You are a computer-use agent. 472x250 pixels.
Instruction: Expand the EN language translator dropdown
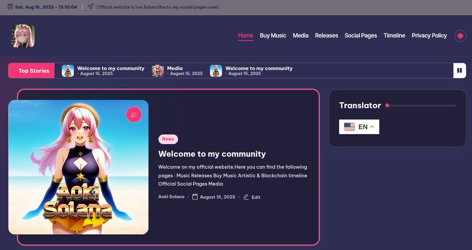click(x=359, y=127)
